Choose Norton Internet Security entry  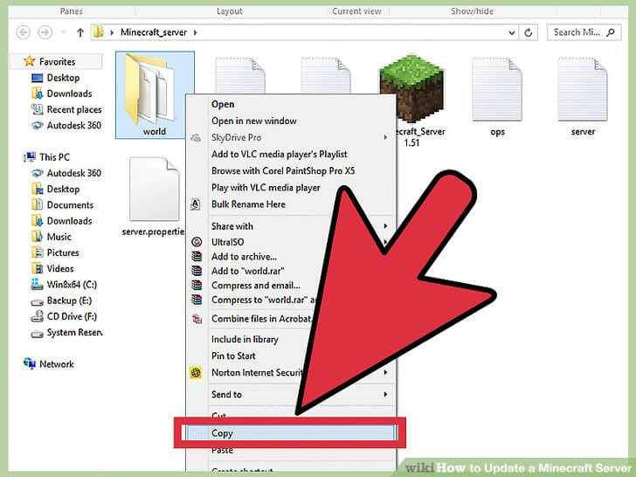[x=257, y=372]
